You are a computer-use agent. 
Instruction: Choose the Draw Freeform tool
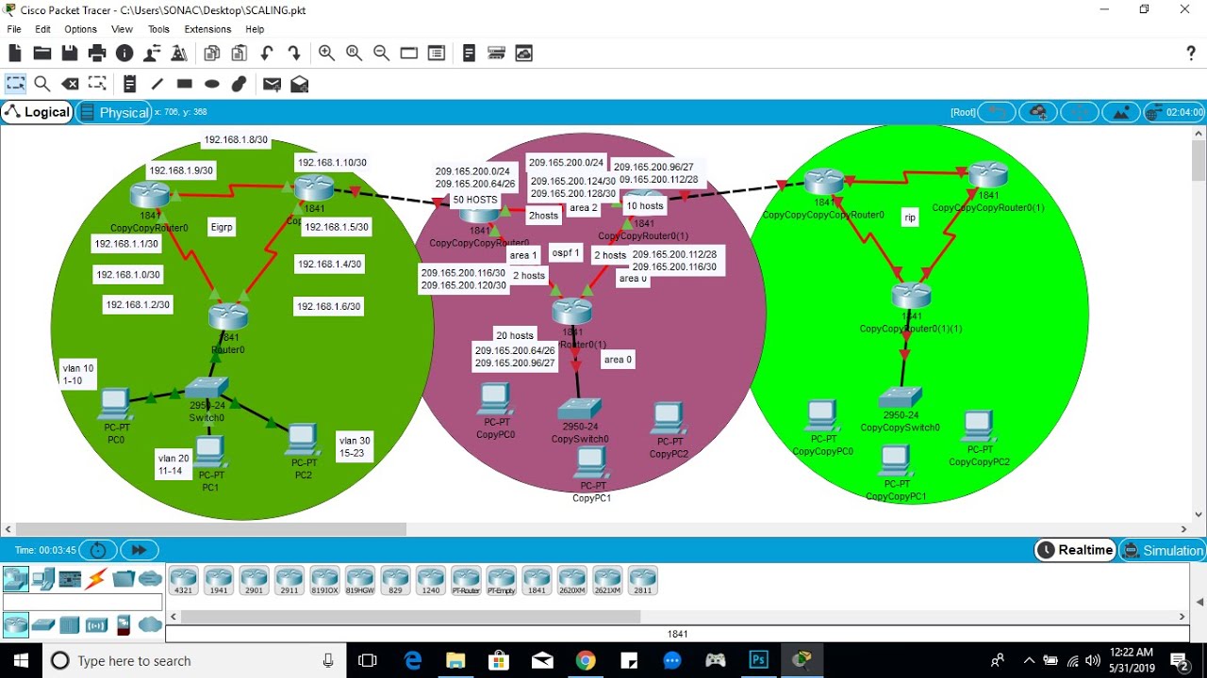coord(239,84)
